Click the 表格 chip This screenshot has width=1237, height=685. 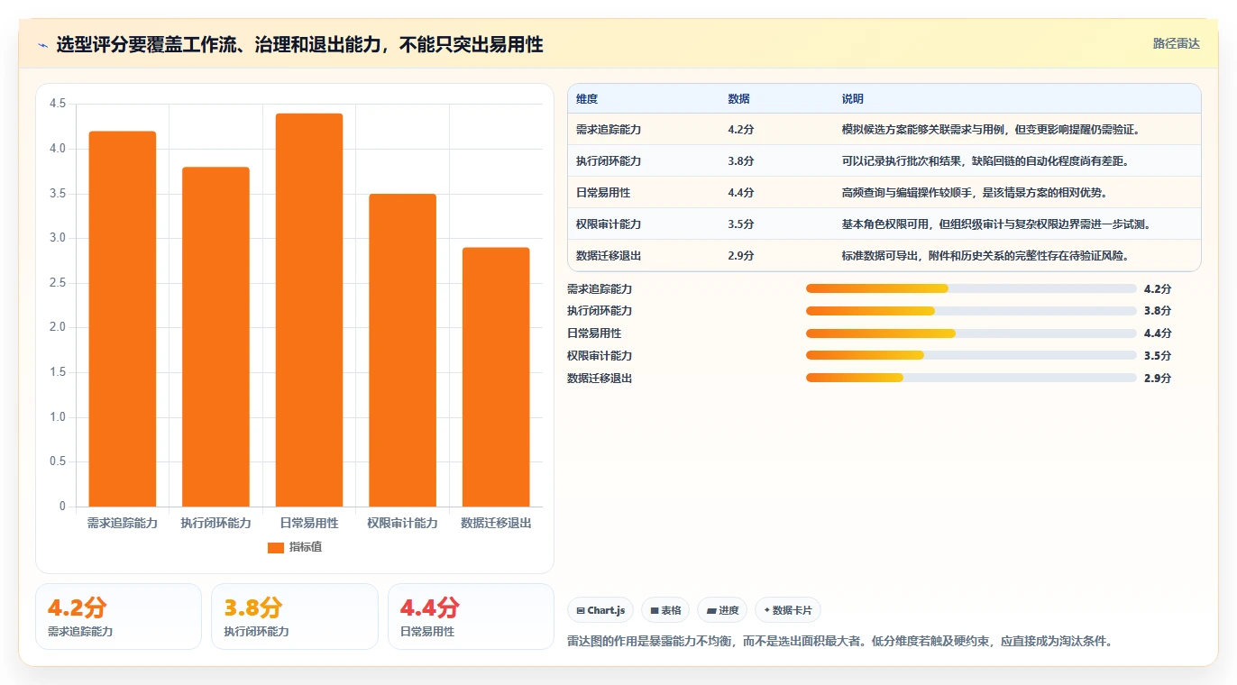[x=665, y=610]
